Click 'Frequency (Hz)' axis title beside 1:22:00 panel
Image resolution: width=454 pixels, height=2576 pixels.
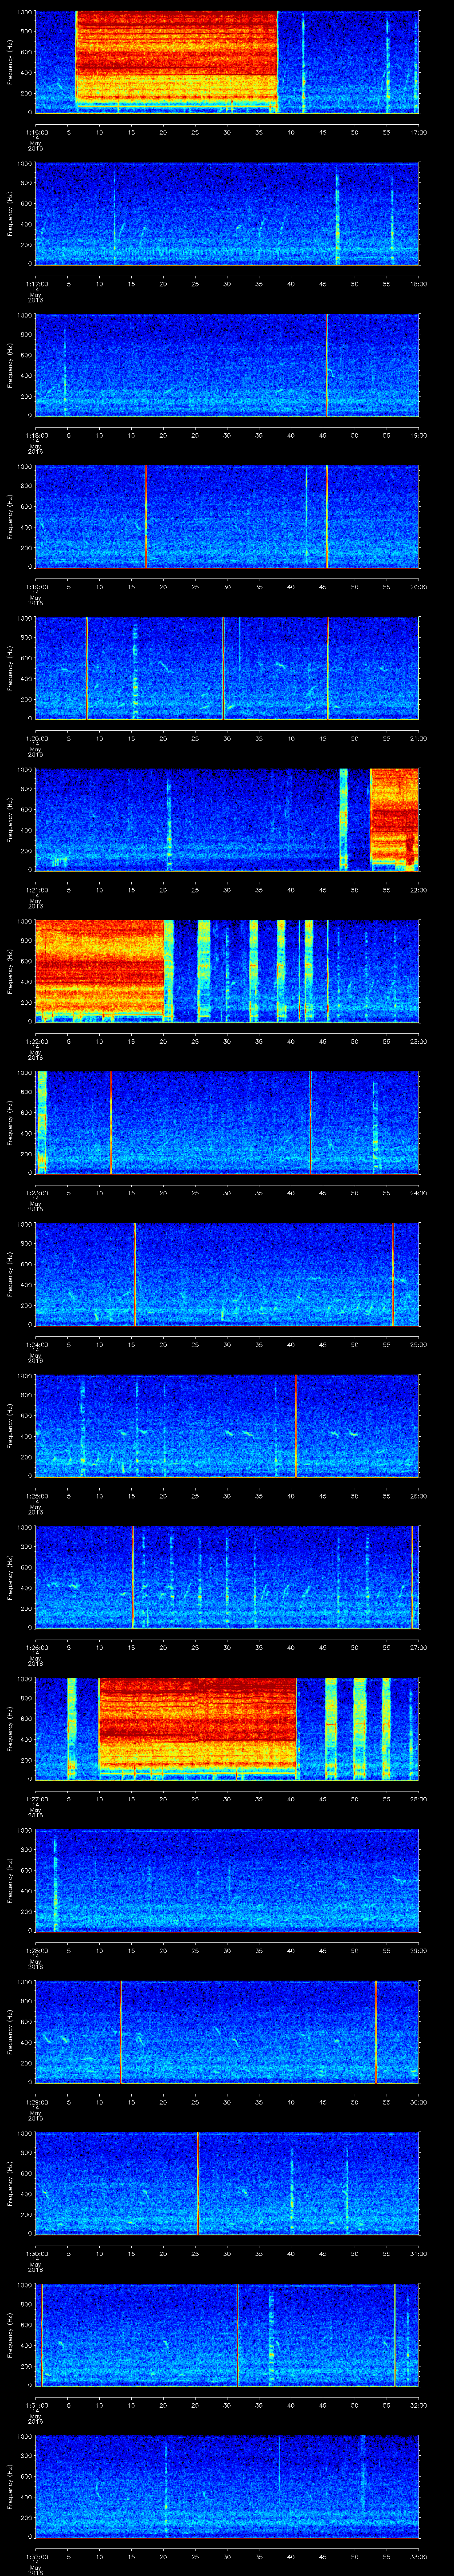10,971
